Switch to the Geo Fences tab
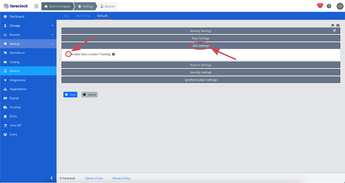Screen dimensions: 345x183 click(83, 16)
